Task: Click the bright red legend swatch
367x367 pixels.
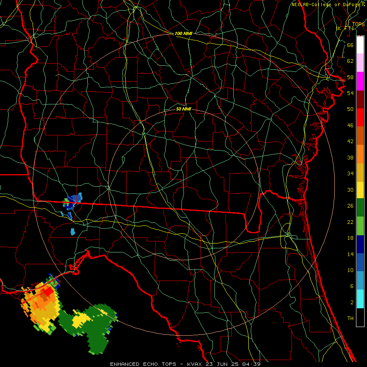Action: 360,117
